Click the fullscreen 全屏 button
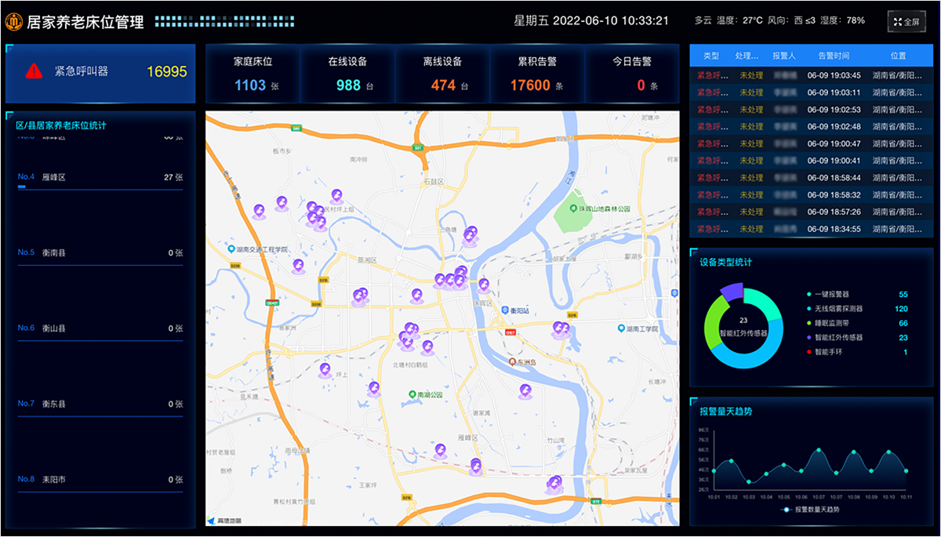941x537 pixels. click(x=906, y=22)
